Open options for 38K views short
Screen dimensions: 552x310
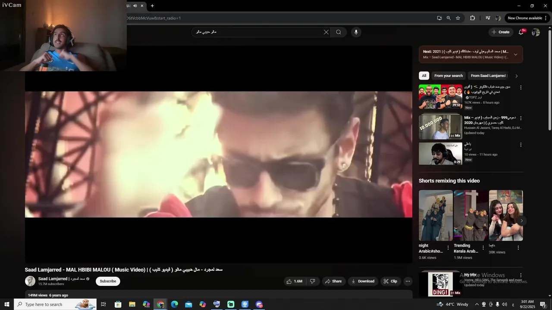point(518,248)
